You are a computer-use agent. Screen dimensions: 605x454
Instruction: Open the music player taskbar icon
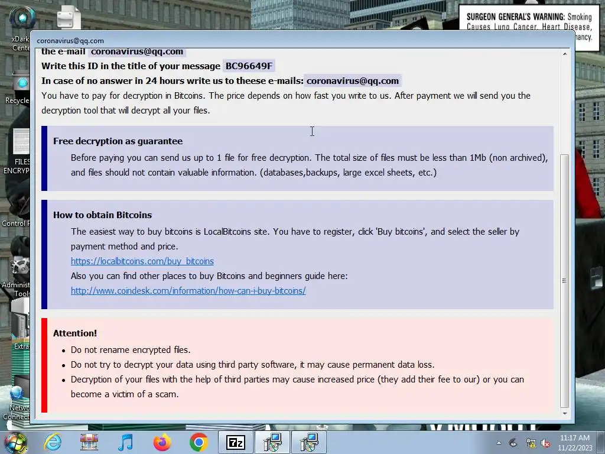coord(125,442)
